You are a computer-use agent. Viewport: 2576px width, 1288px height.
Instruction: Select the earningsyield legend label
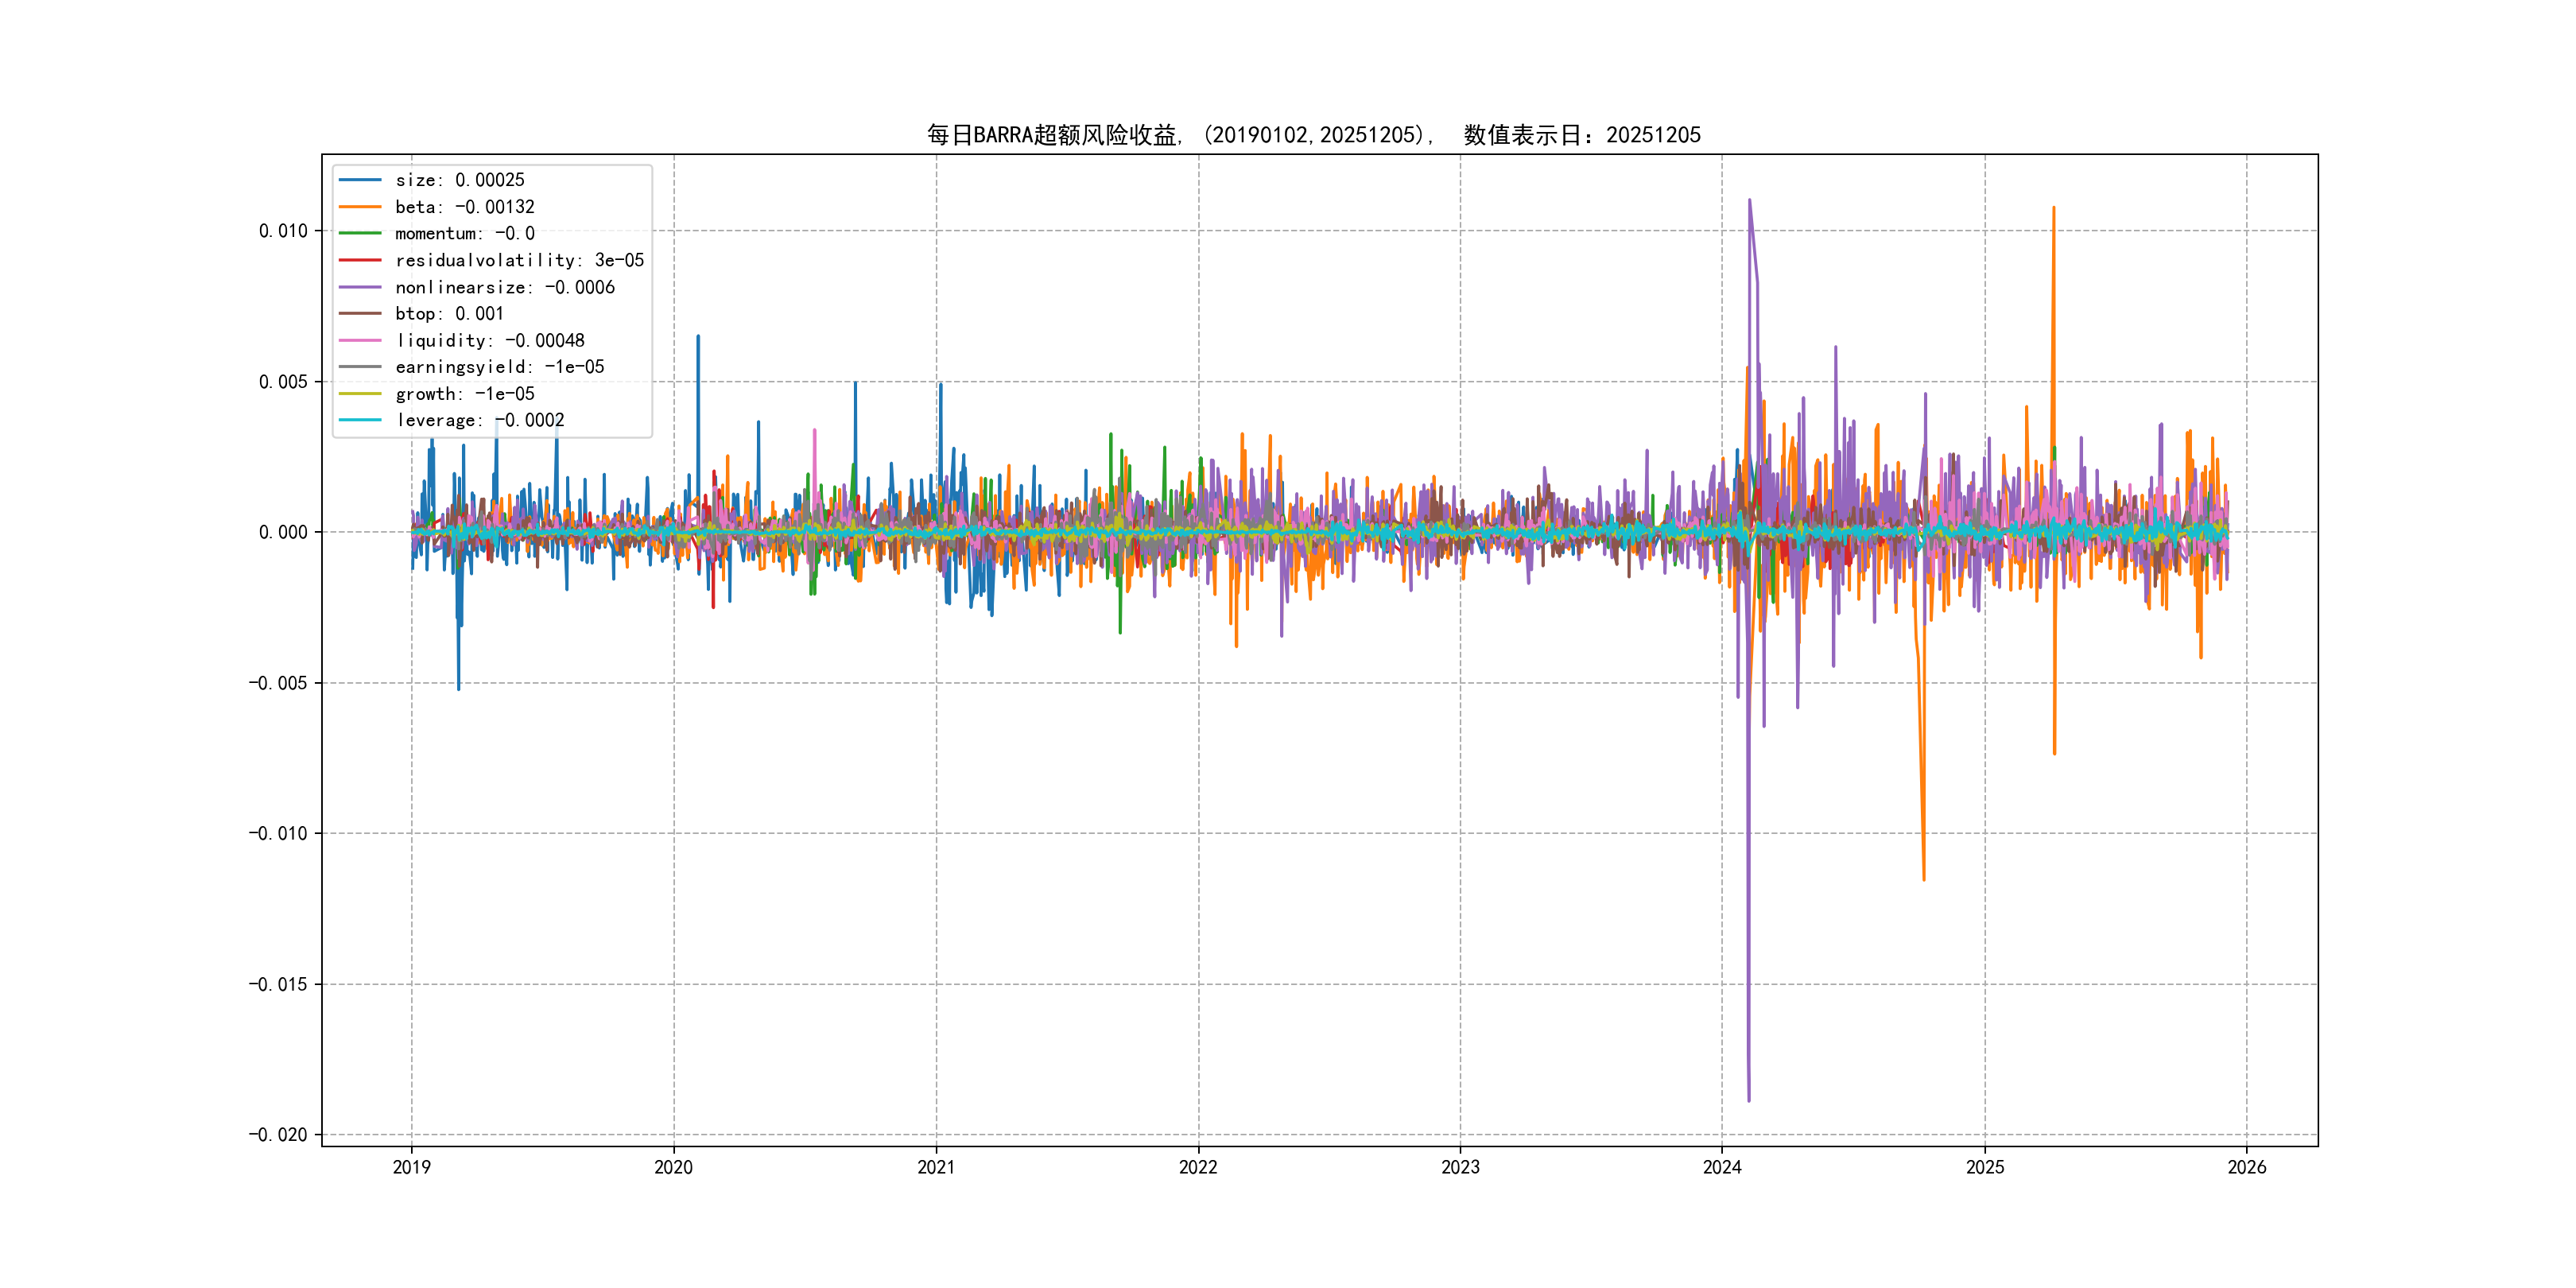pyautogui.click(x=499, y=367)
